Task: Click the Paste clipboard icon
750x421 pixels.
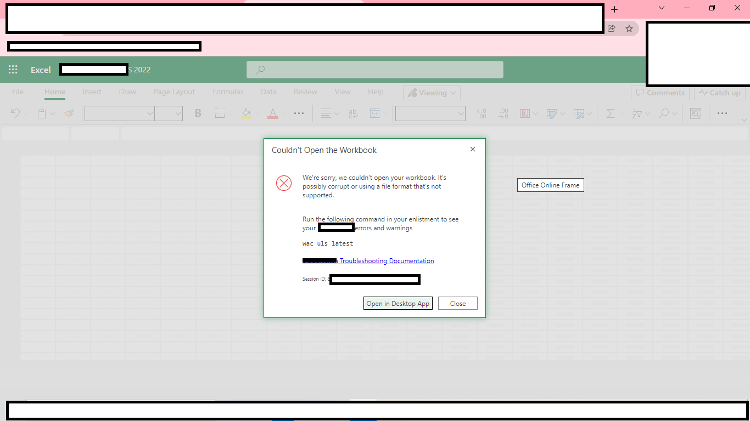Action: pos(42,113)
